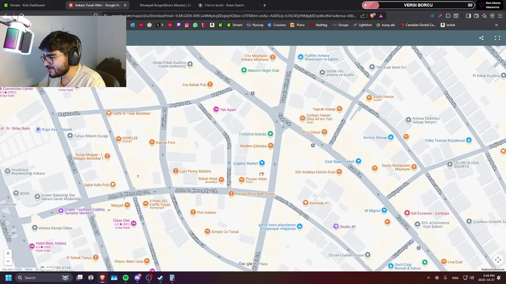Screen dimensions: 506x284
Task: Open Spotify from the taskbar
Action: [x=126, y=278]
